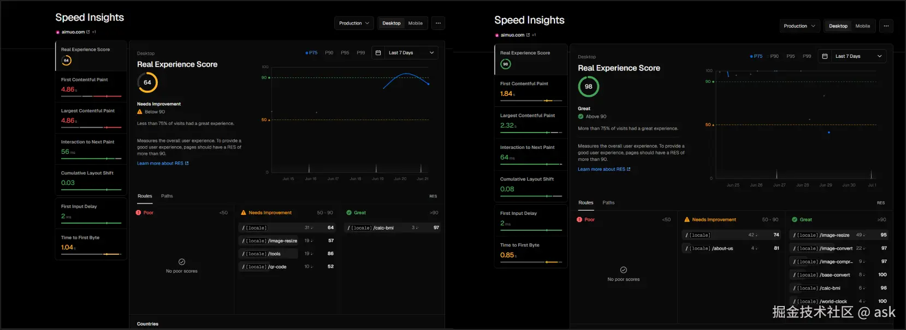Open Production environment dropdown, right dashboard

[800, 26]
